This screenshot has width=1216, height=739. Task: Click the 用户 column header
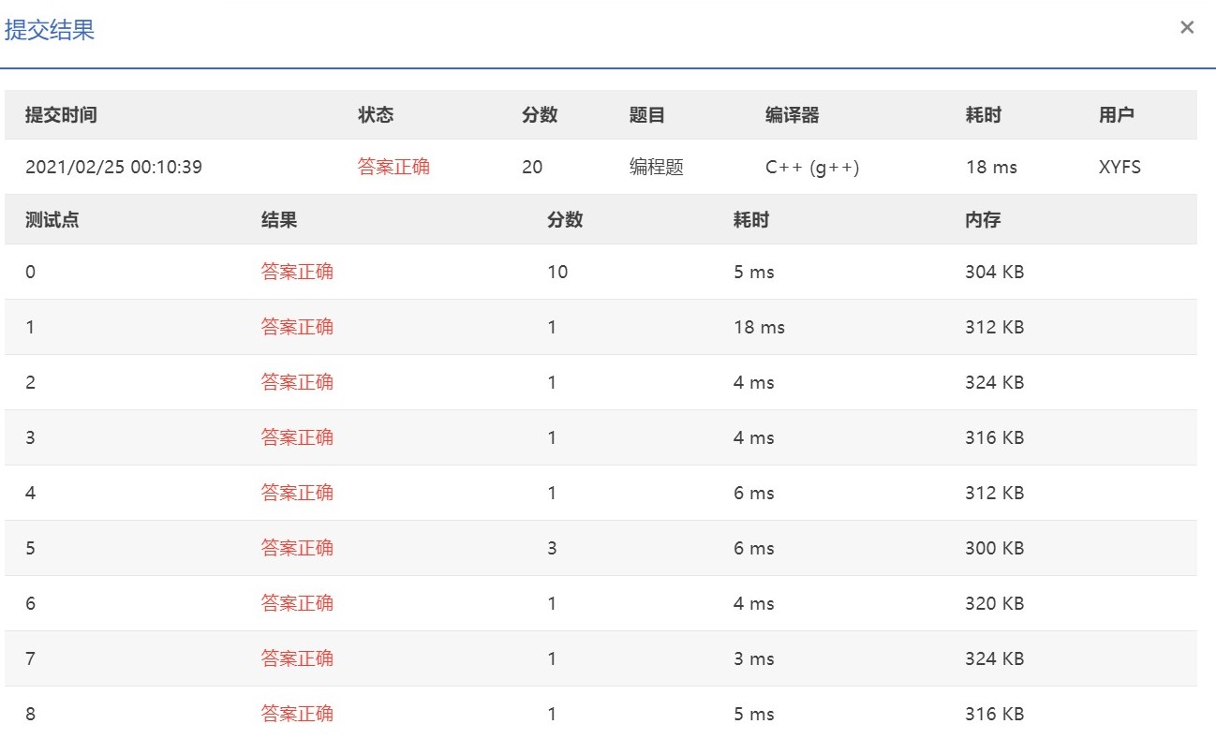[1115, 114]
